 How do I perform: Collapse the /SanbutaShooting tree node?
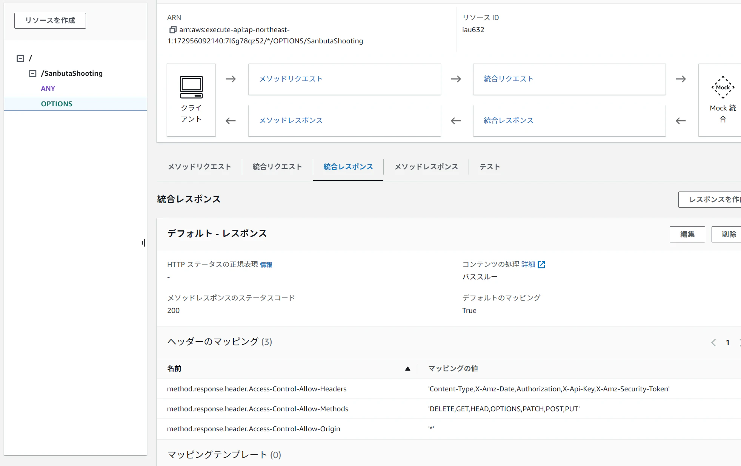[x=33, y=73]
